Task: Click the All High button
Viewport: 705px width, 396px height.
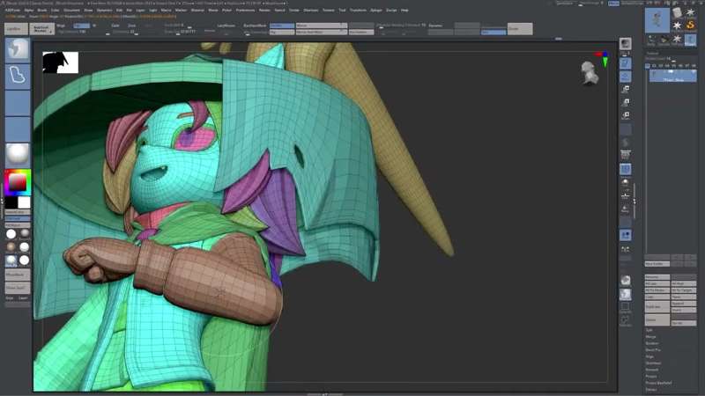Action: [684, 283]
